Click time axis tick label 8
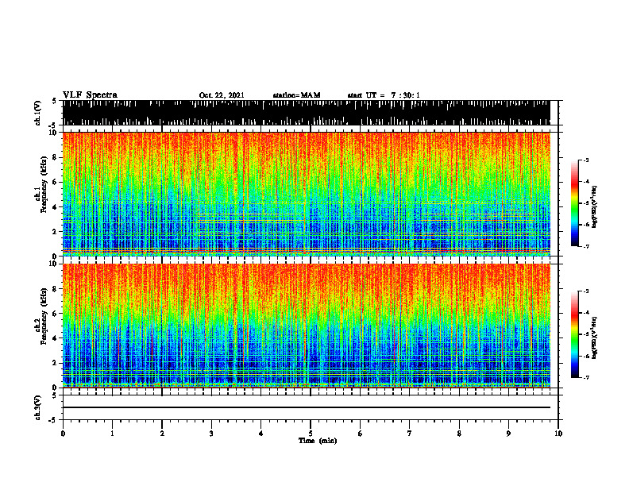 click(x=459, y=434)
